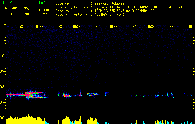The image size is (195, 124).
Task: Click the meteor label
Action: point(44,10)
